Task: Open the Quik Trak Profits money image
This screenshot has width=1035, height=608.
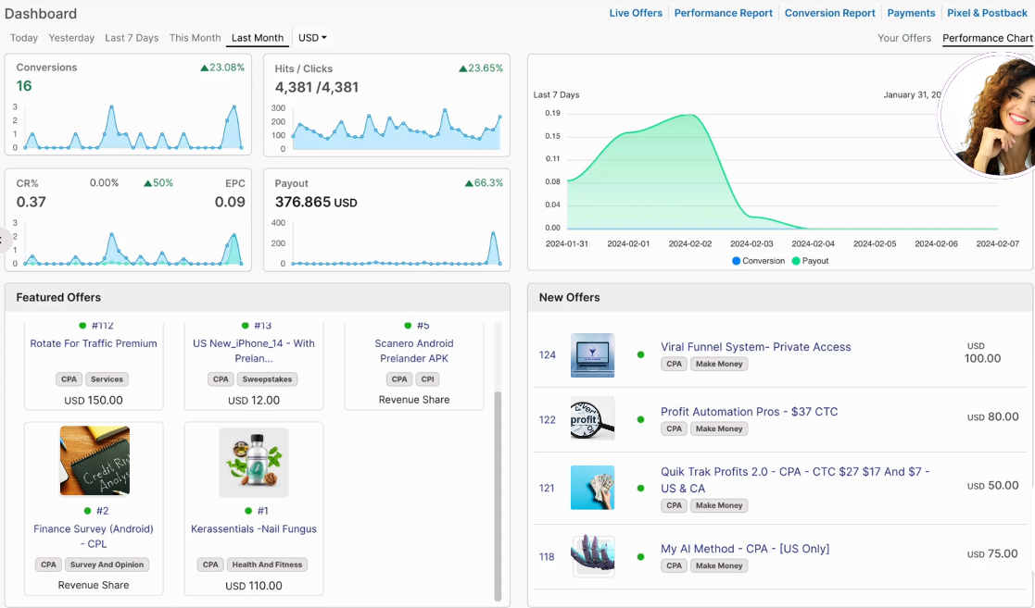Action: pos(592,487)
